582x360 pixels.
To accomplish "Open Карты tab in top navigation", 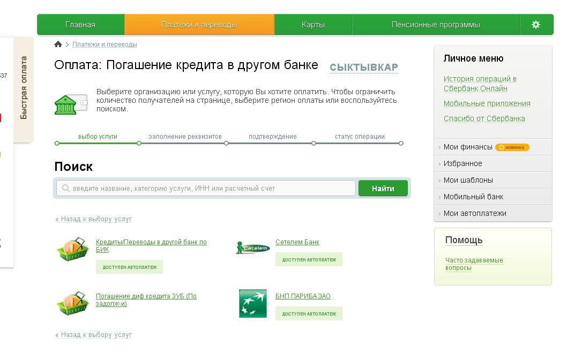I will point(313,25).
